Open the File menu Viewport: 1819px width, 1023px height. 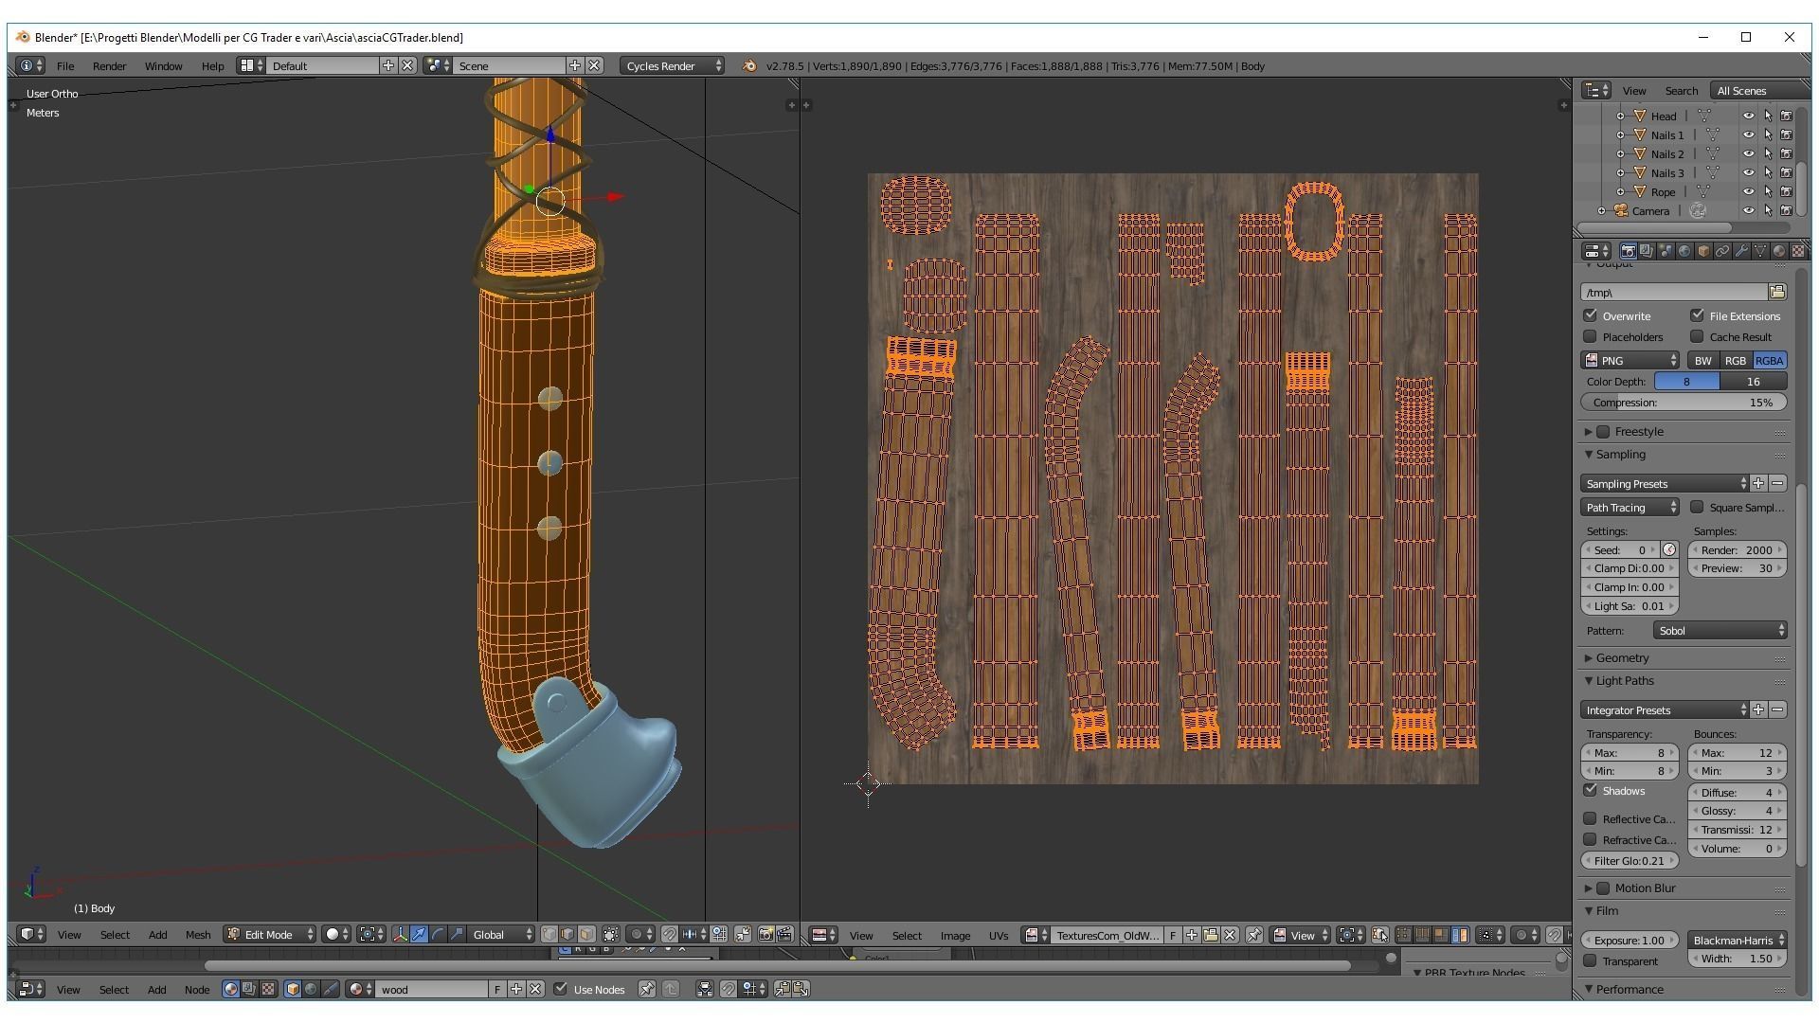click(65, 65)
